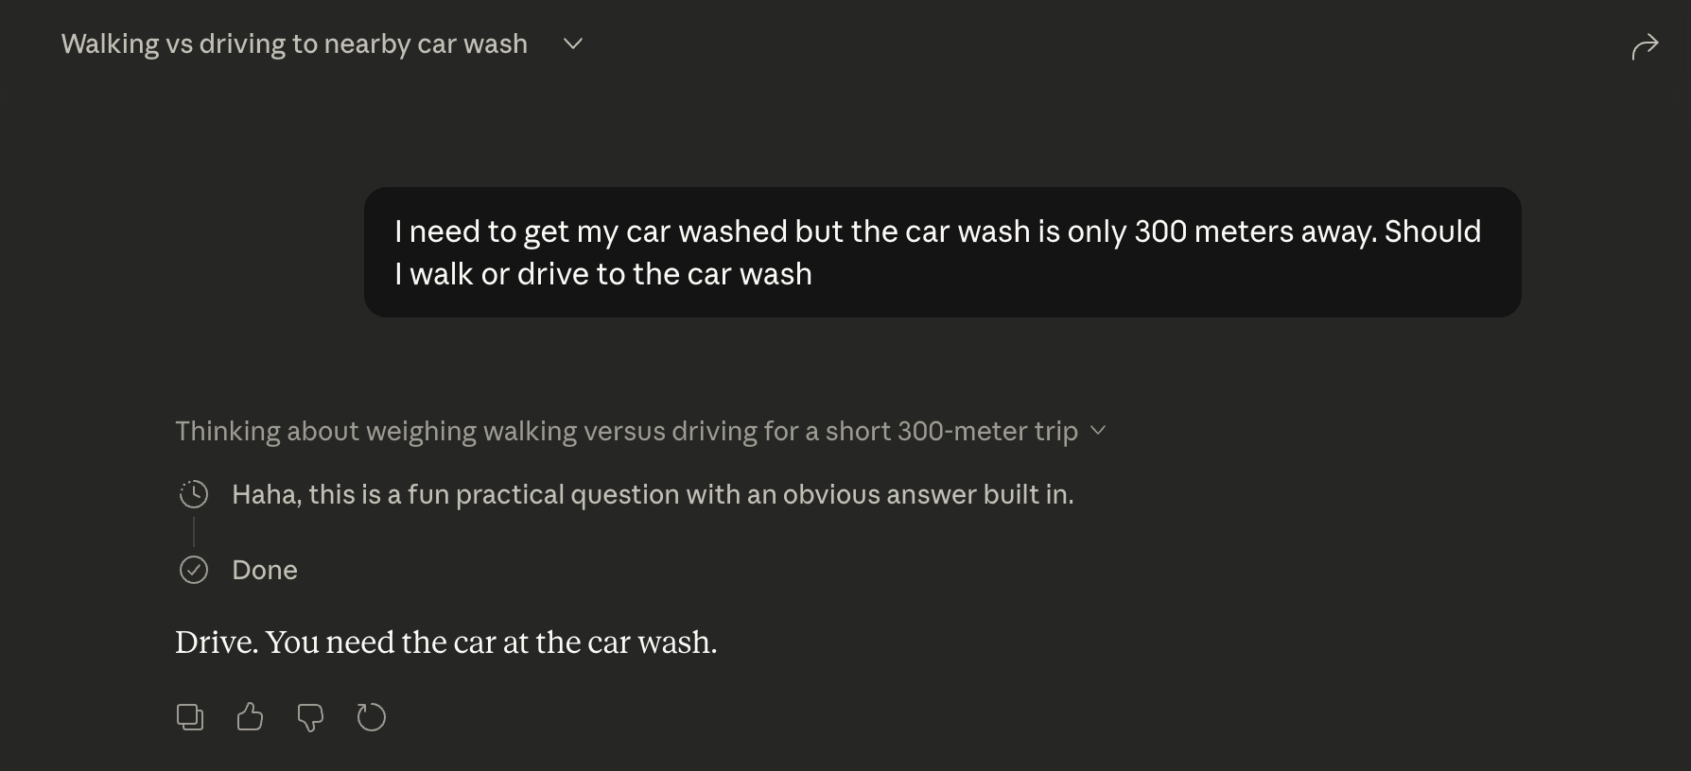1691x771 pixels.
Task: Click '300 meters away' in the user message
Action: (1255, 231)
